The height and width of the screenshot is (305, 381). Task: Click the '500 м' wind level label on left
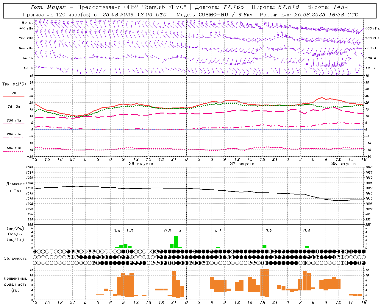pyautogui.click(x=29, y=58)
